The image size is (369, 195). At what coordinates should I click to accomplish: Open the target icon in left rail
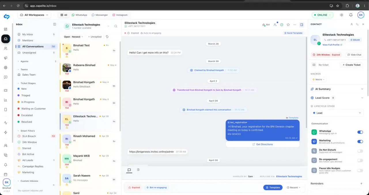click(x=5, y=68)
